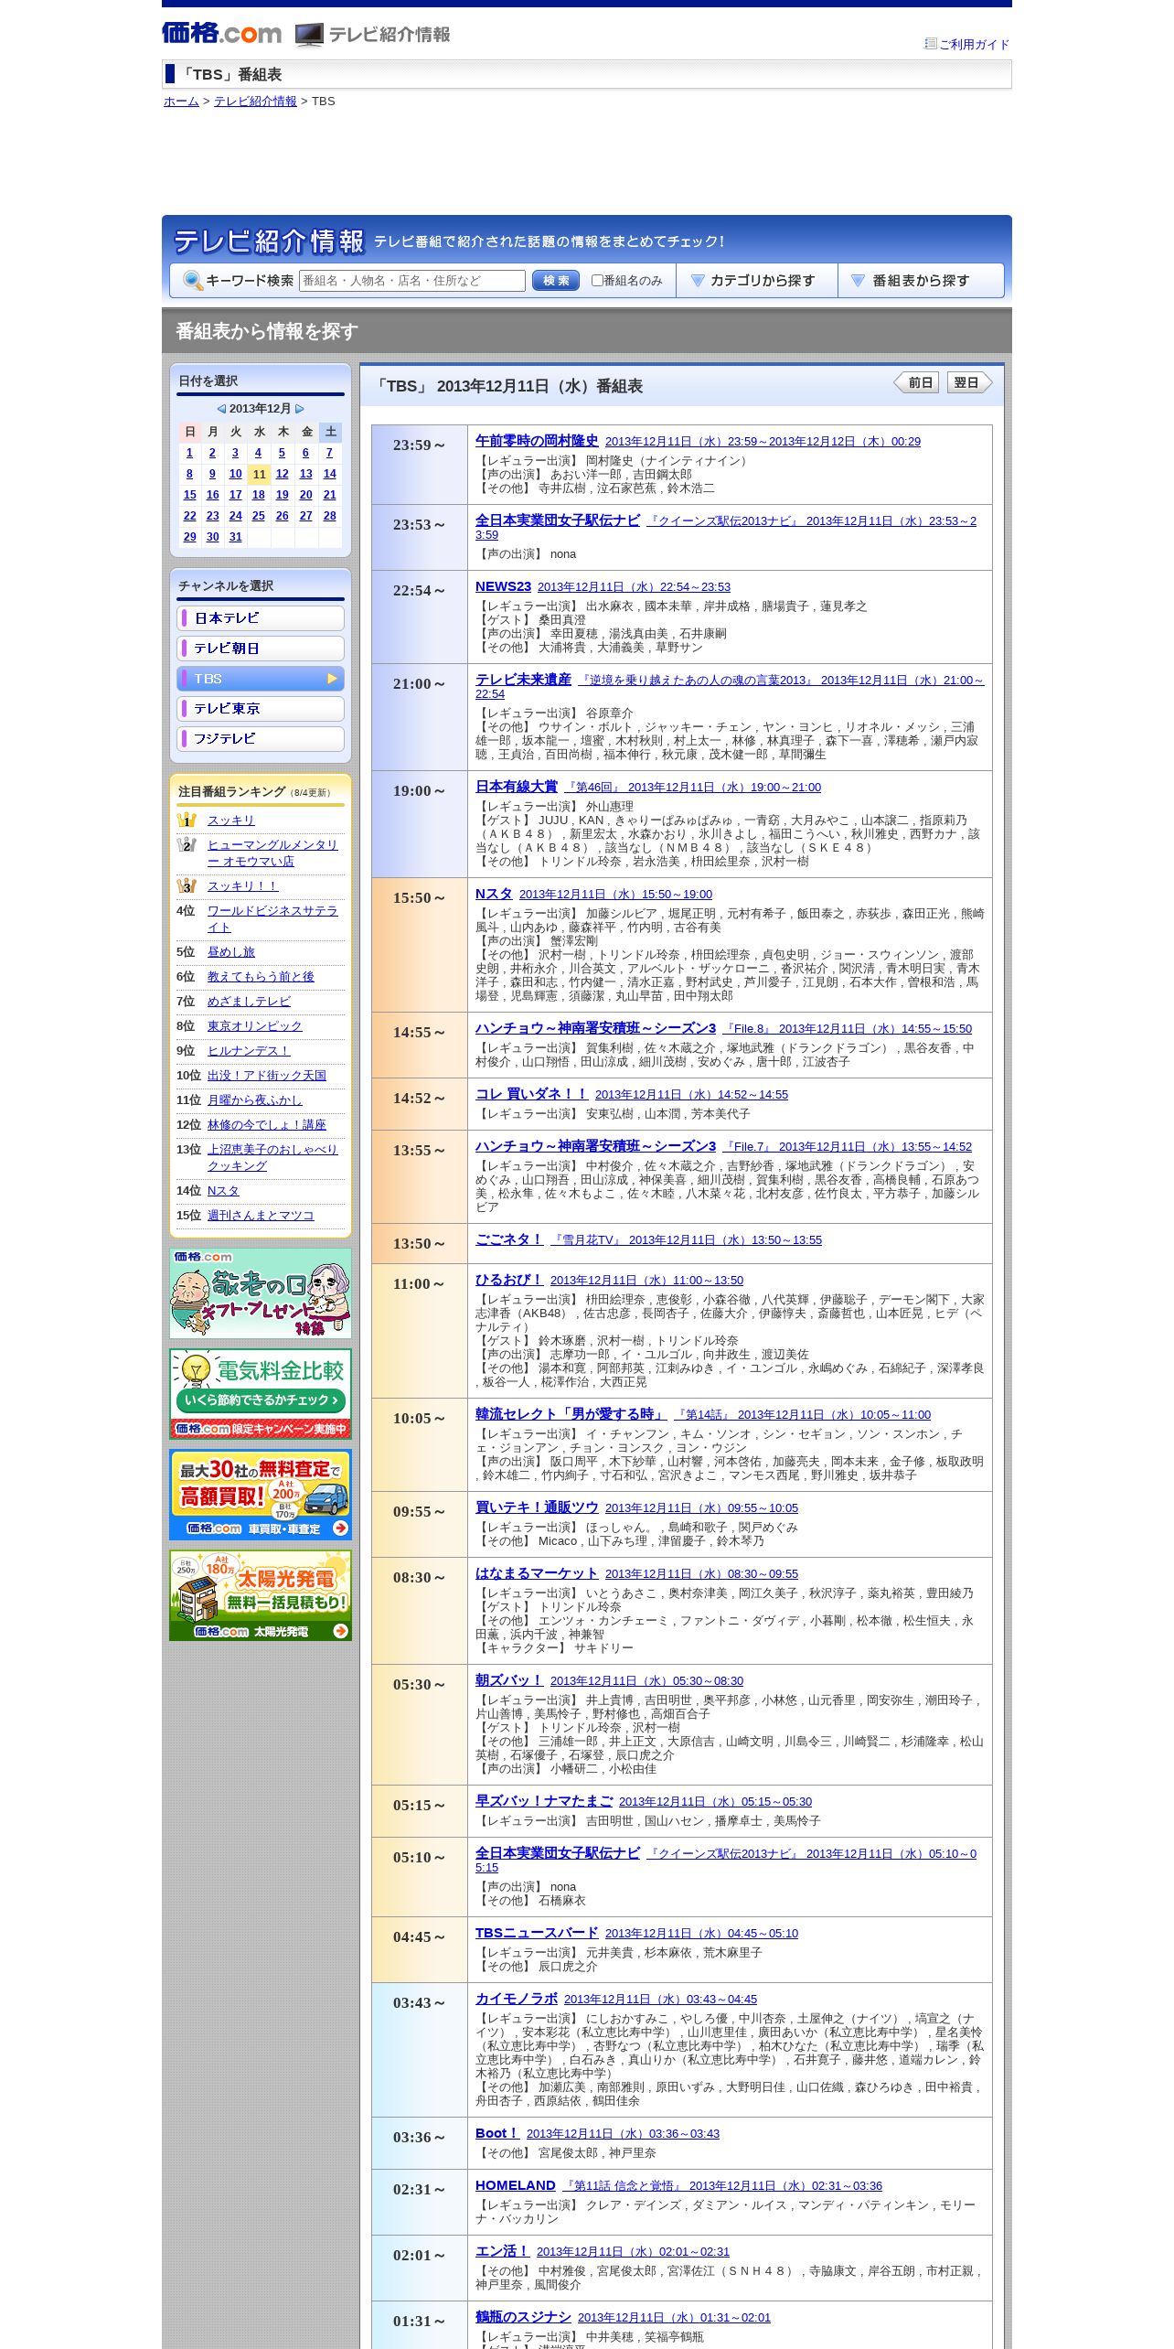Choose the 日本テレビ channel

pyautogui.click(x=261, y=618)
